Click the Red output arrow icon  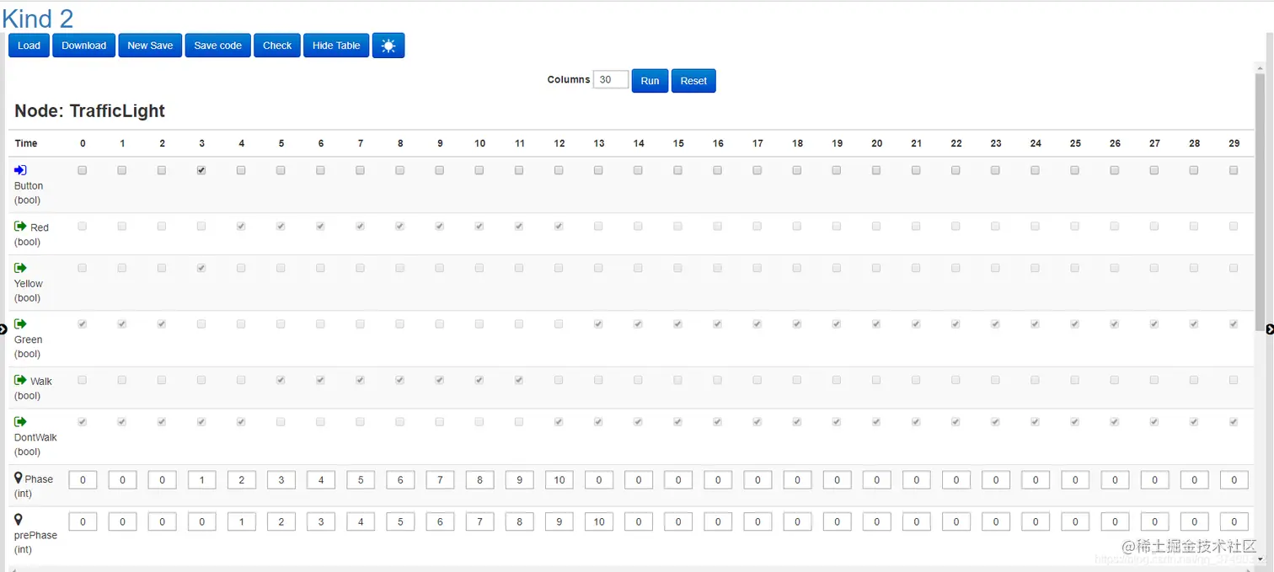[x=20, y=227]
